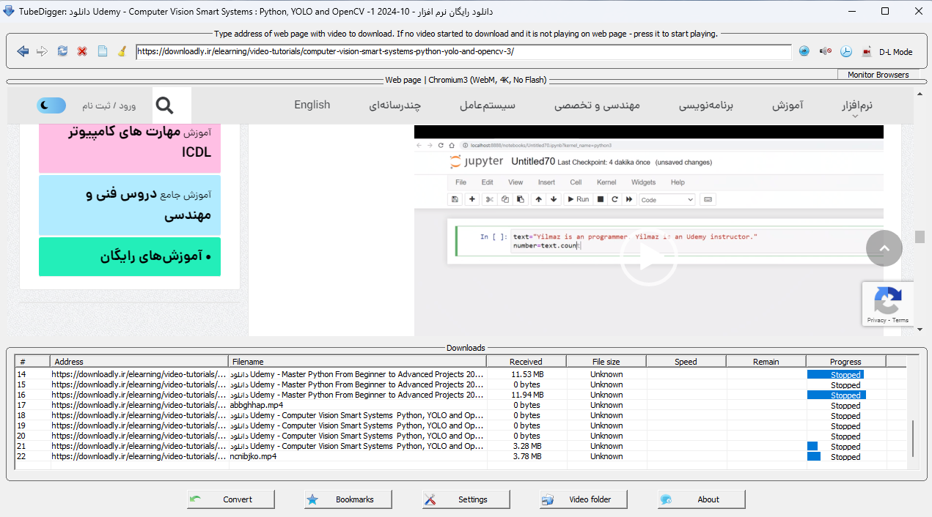Click the web page vertical scrollbar thumb

[920, 237]
